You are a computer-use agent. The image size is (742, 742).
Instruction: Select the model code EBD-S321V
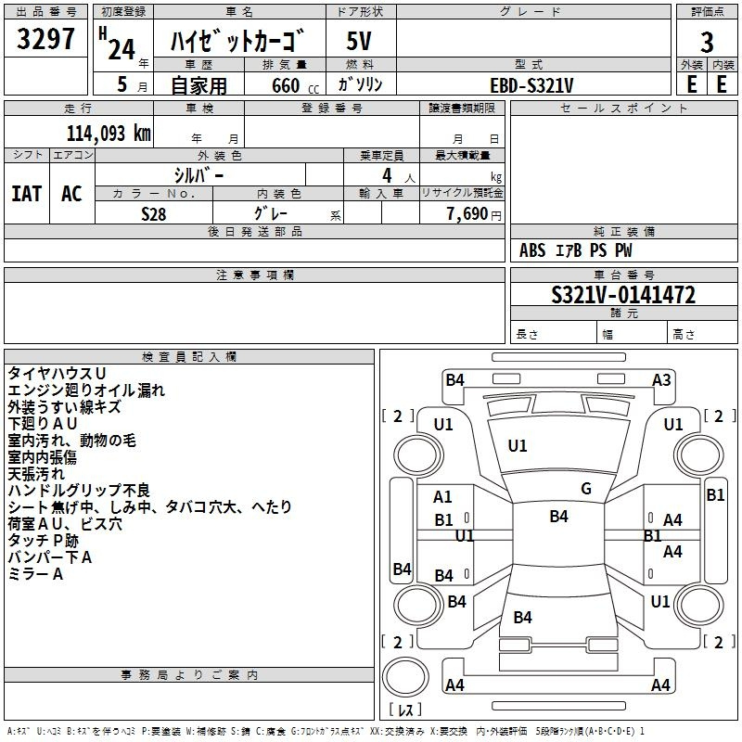pos(531,83)
